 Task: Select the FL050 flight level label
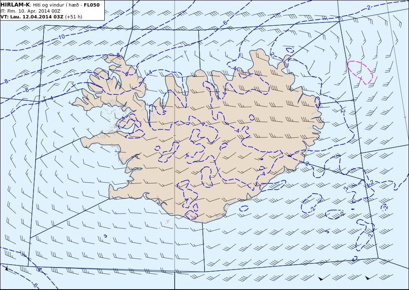pyautogui.click(x=92, y=5)
